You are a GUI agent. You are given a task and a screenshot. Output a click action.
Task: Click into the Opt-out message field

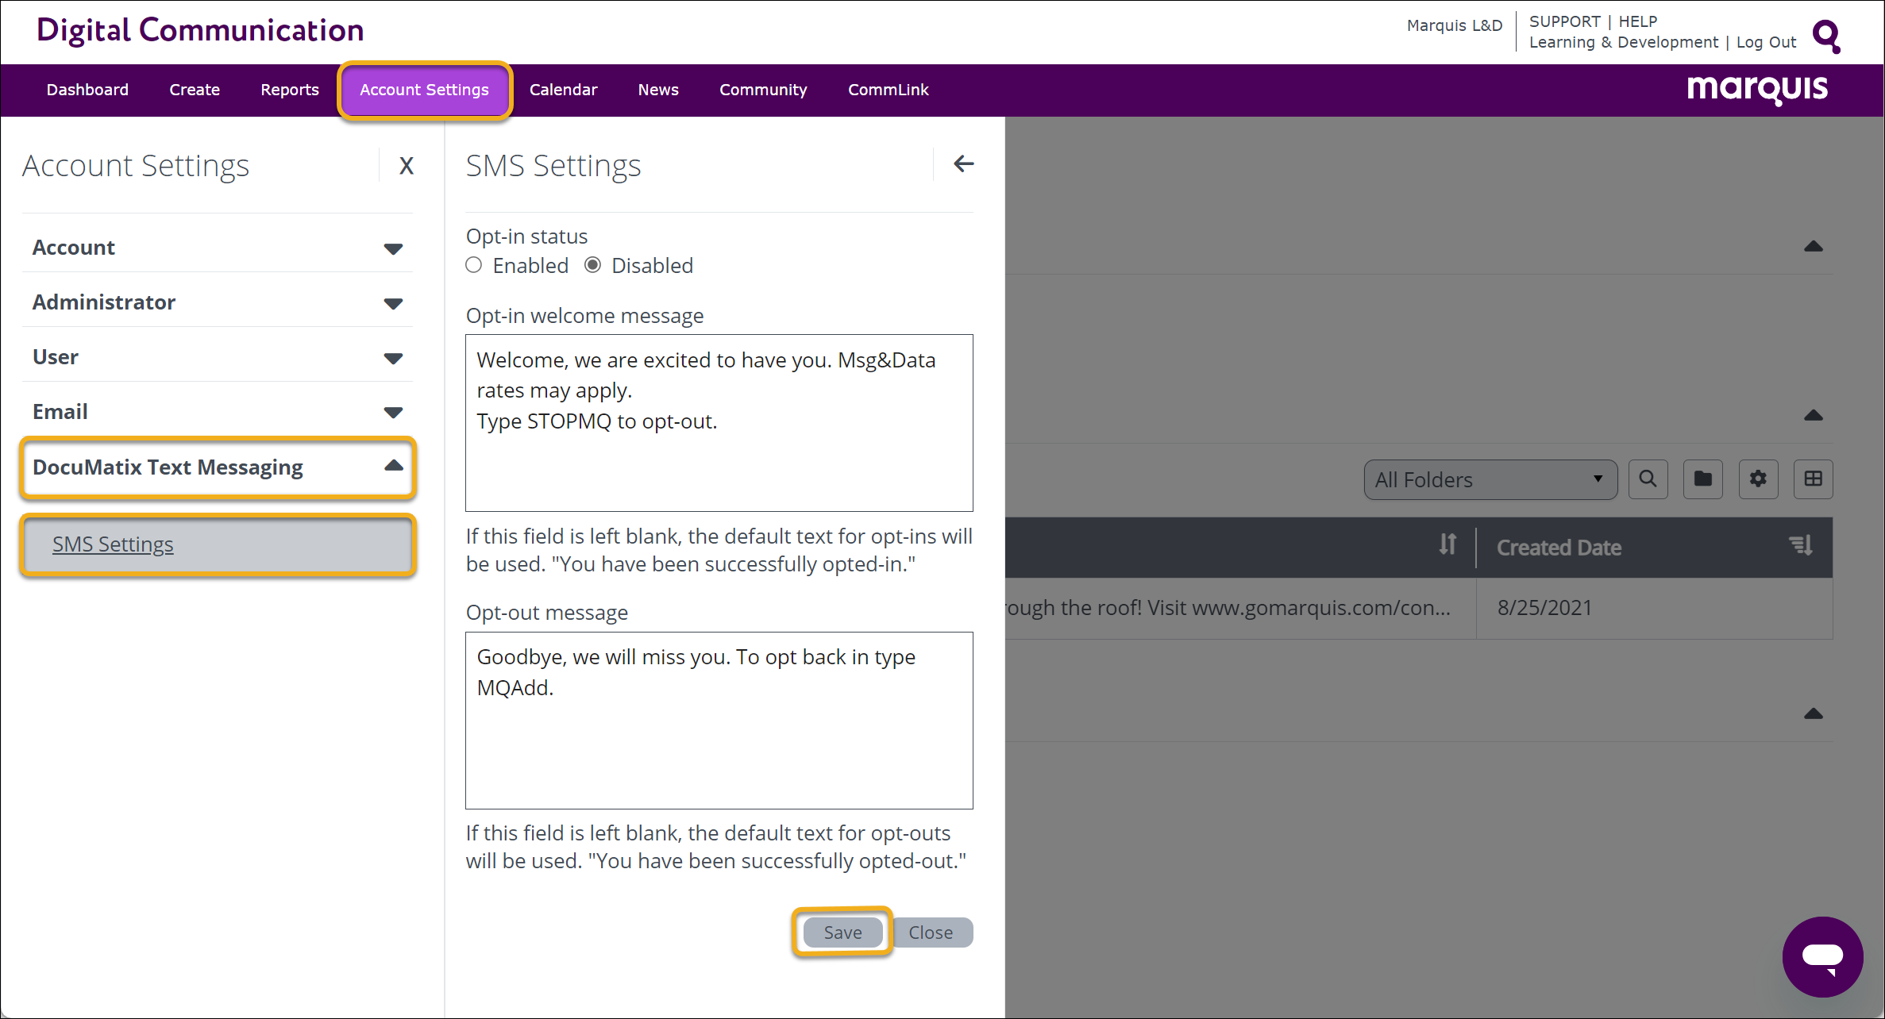tap(719, 721)
